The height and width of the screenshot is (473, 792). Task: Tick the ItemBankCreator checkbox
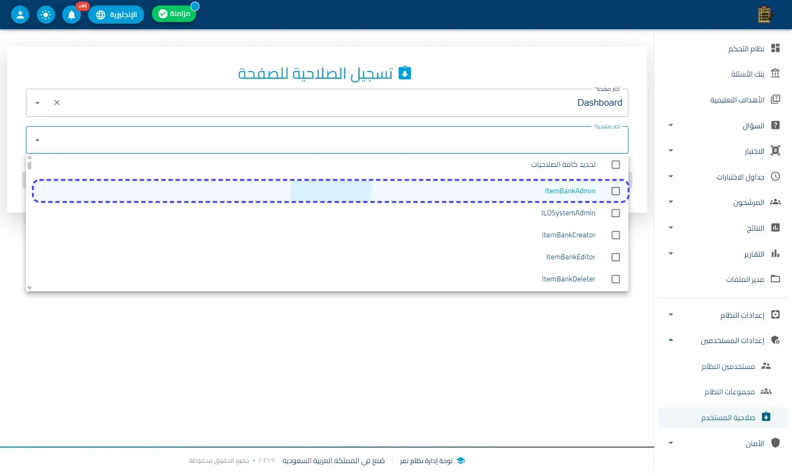[x=616, y=235]
